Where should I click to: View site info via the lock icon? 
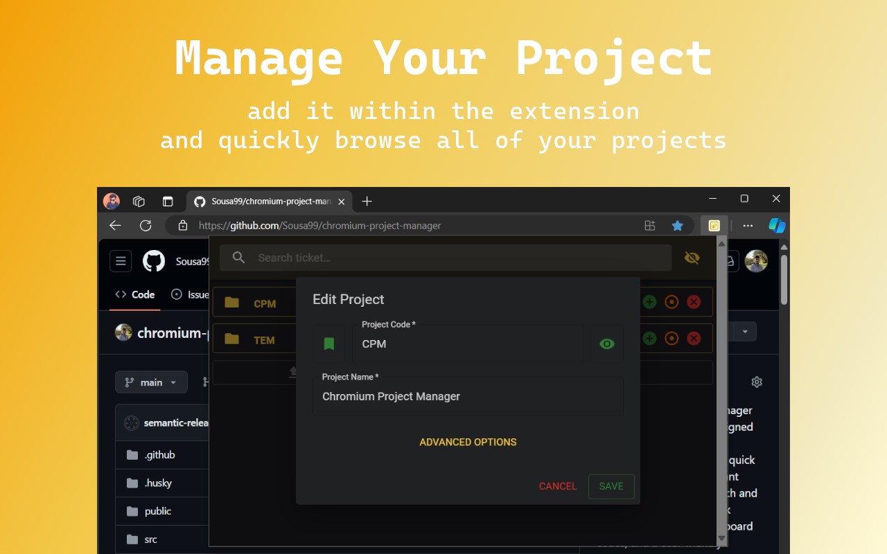point(183,225)
